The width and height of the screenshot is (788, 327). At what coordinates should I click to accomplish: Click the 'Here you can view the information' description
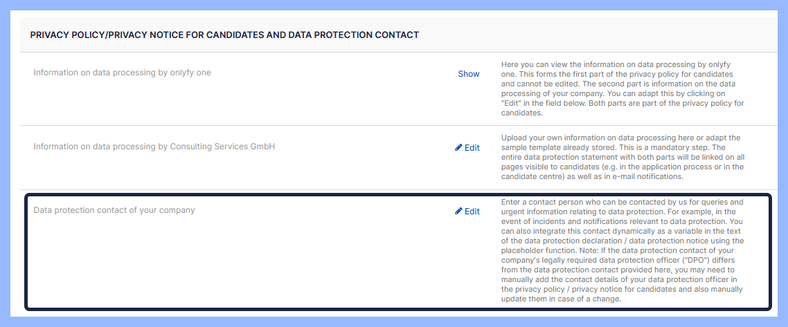pos(623,88)
